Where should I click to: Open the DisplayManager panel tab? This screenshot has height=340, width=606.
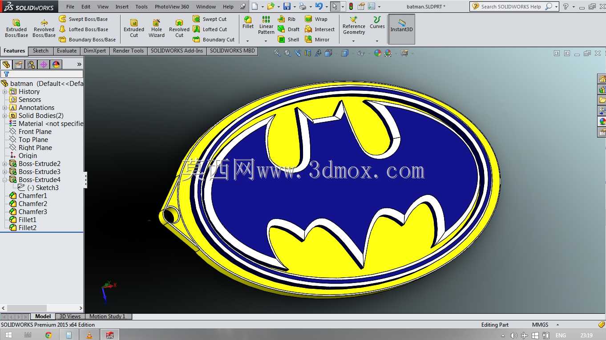coord(56,65)
